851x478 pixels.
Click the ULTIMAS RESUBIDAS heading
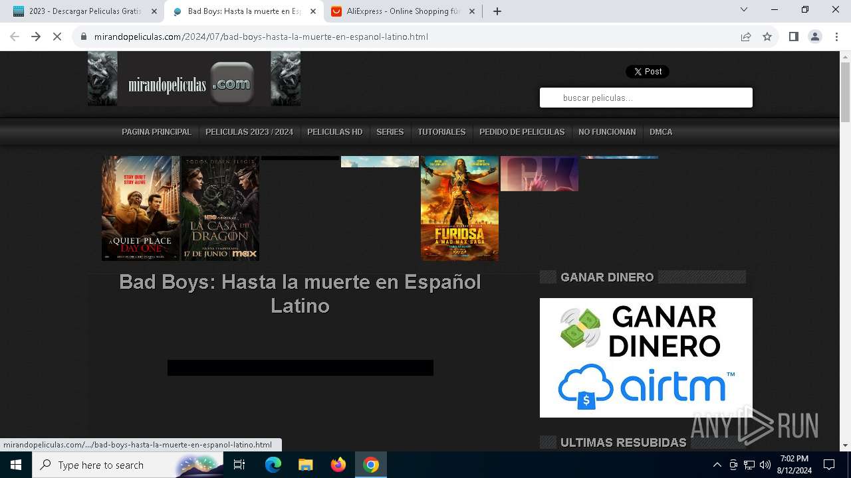pyautogui.click(x=624, y=442)
